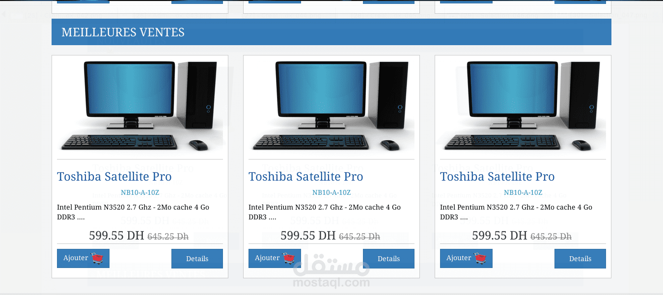Viewport: 663px width, 295px height.
Task: Open first Toshiba Satellite Pro title link
Action: click(114, 177)
